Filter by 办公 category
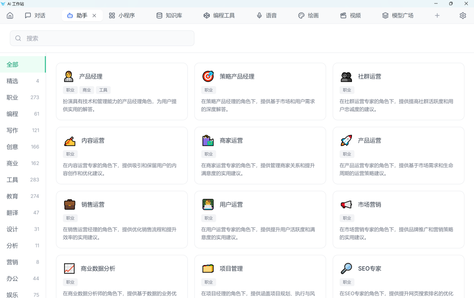This screenshot has width=474, height=298. (23, 279)
